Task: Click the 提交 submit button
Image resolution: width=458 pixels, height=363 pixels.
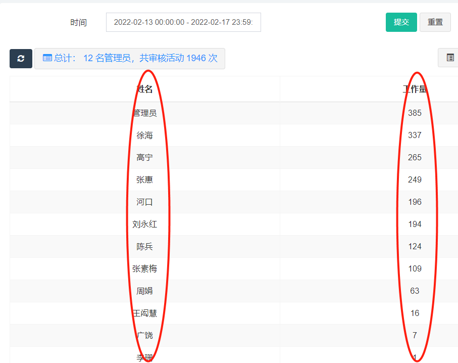Action: [x=401, y=22]
